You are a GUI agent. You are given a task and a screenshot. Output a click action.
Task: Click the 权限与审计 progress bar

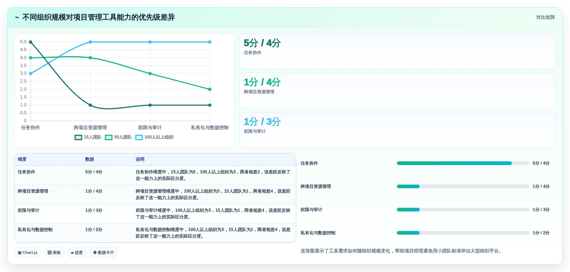point(463,210)
